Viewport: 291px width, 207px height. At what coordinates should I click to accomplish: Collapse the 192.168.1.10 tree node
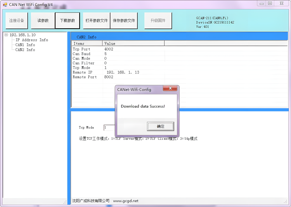tap(6, 35)
